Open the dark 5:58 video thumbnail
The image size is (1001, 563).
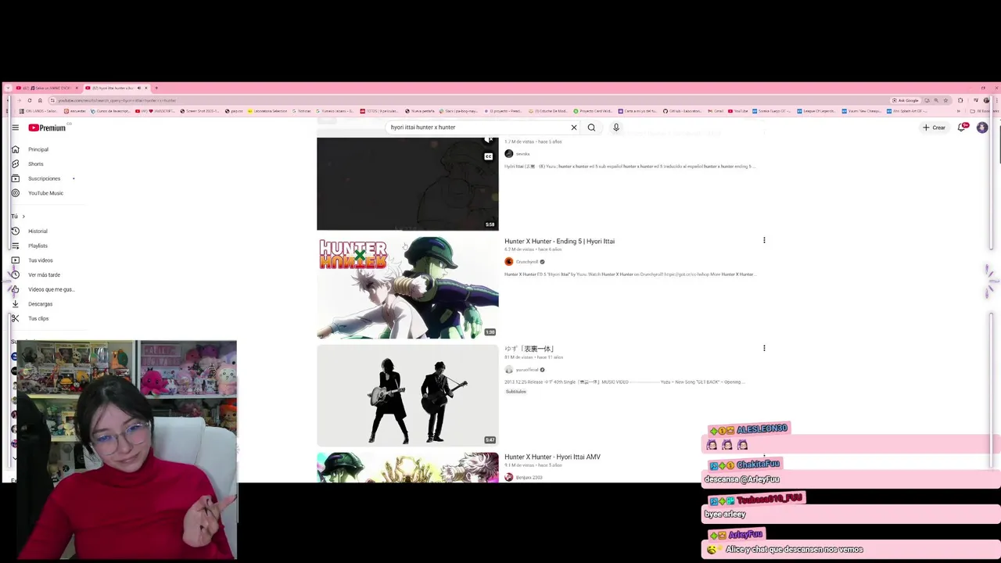tap(407, 184)
